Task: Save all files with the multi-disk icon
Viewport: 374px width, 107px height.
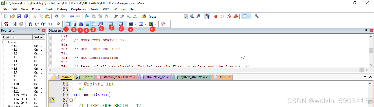Action: 26,16
